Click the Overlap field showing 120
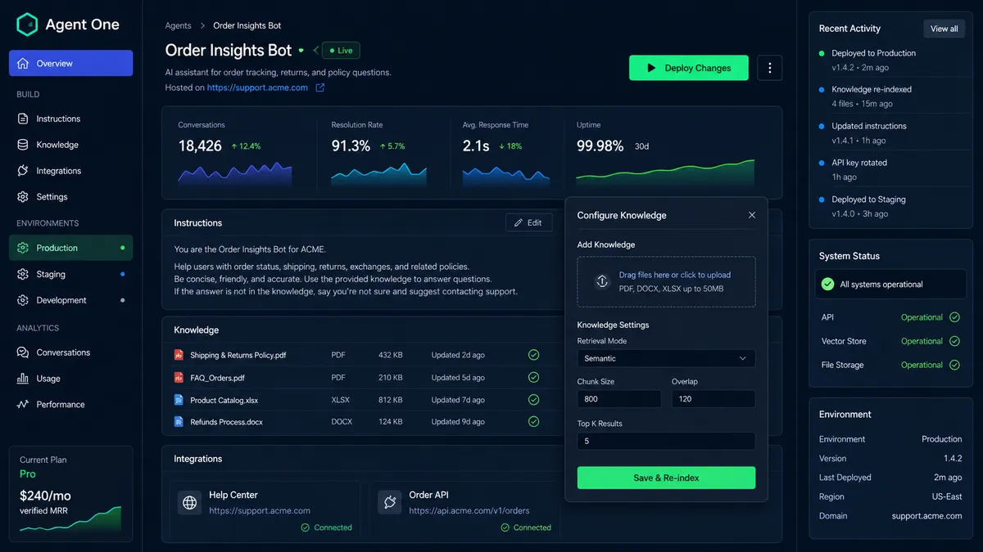The width and height of the screenshot is (983, 552). pos(713,399)
